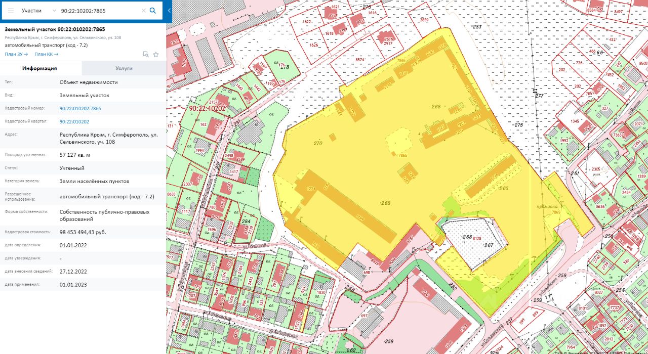Click the quarter label 90:22:10202 on map

208,108
